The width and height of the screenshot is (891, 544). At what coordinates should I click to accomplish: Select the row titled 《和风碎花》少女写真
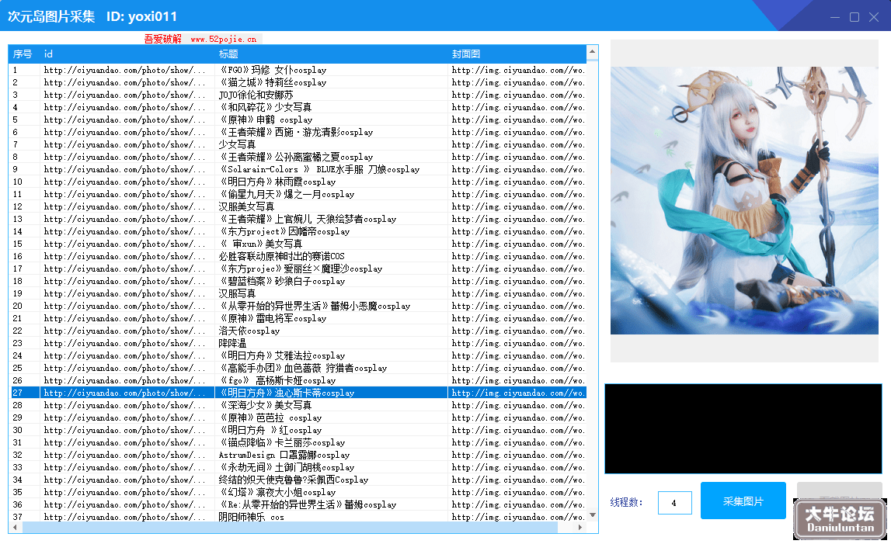[298, 107]
